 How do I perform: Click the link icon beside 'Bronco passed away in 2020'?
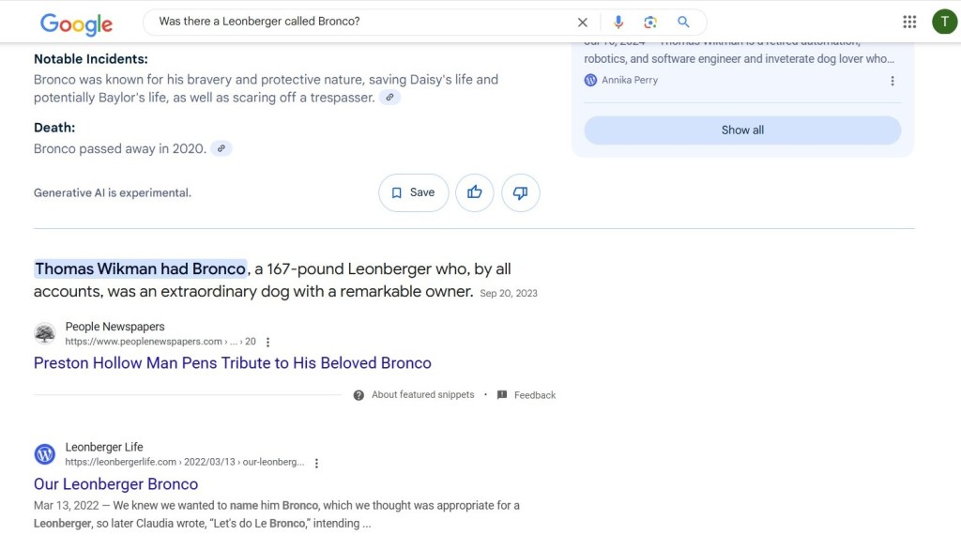[x=221, y=148]
